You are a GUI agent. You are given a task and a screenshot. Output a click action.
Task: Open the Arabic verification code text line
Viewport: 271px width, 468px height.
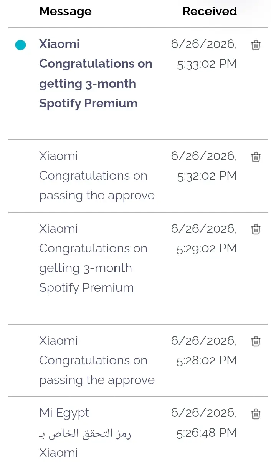click(x=85, y=434)
